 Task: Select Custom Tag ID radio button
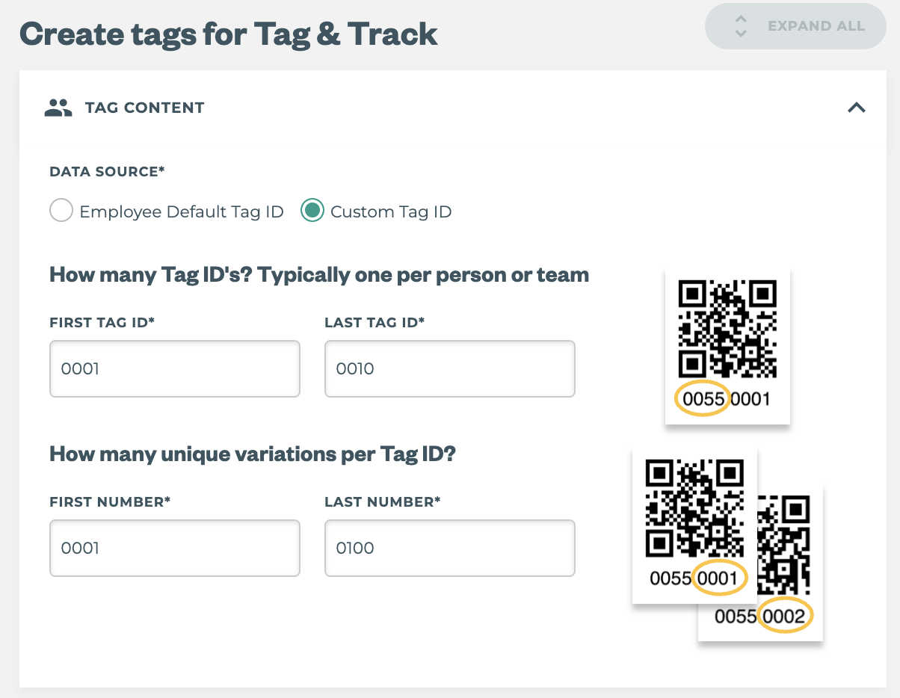312,211
